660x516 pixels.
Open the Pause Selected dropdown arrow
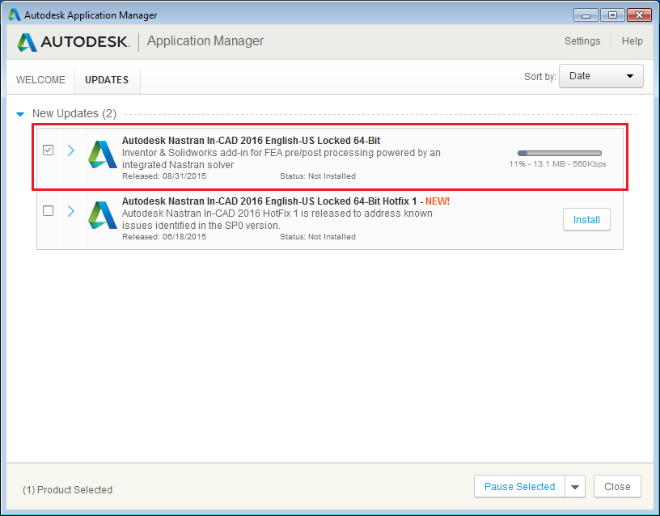[x=575, y=487]
